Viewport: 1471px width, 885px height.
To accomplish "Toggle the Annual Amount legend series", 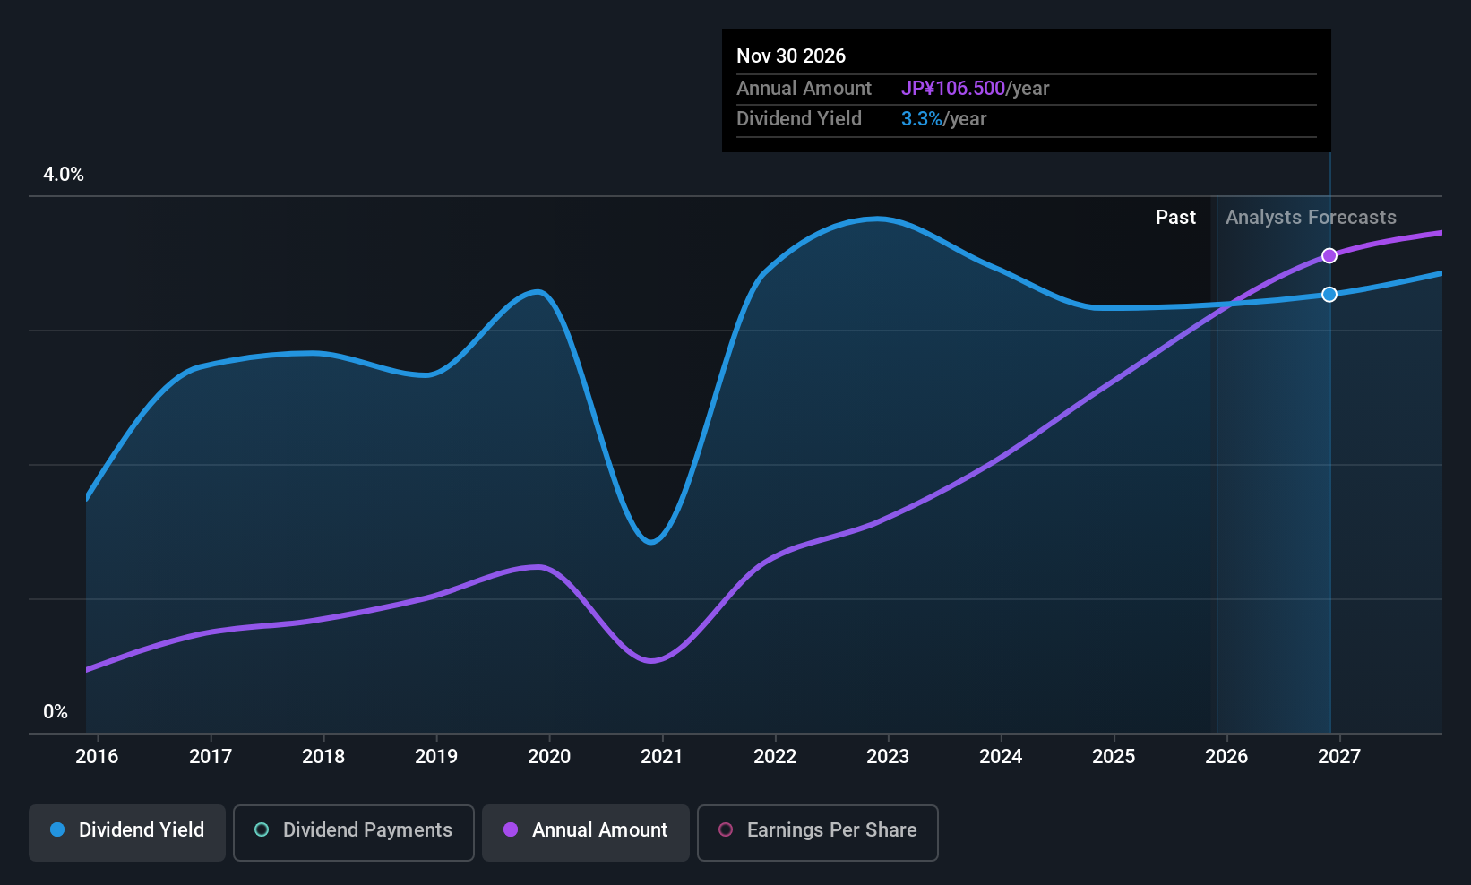I will (x=586, y=832).
